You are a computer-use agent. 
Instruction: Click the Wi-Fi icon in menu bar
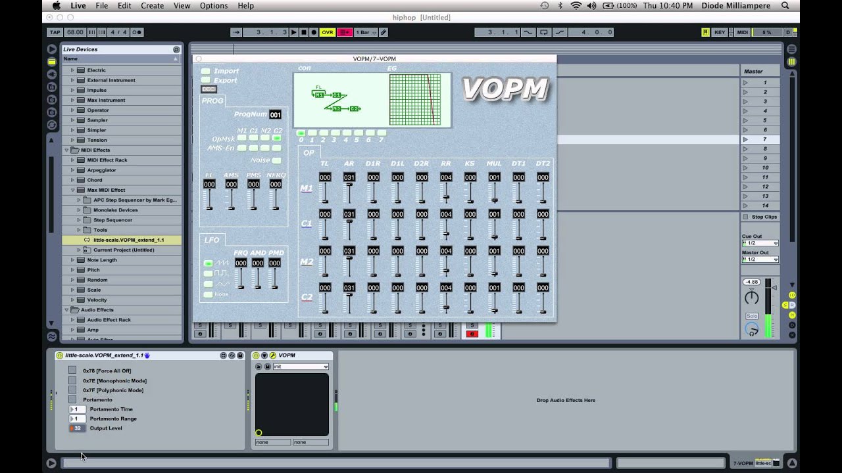coord(576,6)
